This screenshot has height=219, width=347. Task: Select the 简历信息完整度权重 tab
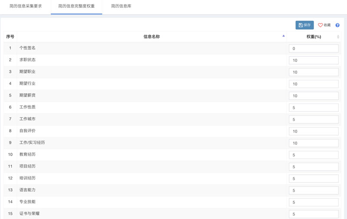coord(76,6)
